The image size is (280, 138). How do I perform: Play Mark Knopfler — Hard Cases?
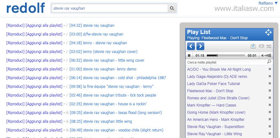coord(211,105)
